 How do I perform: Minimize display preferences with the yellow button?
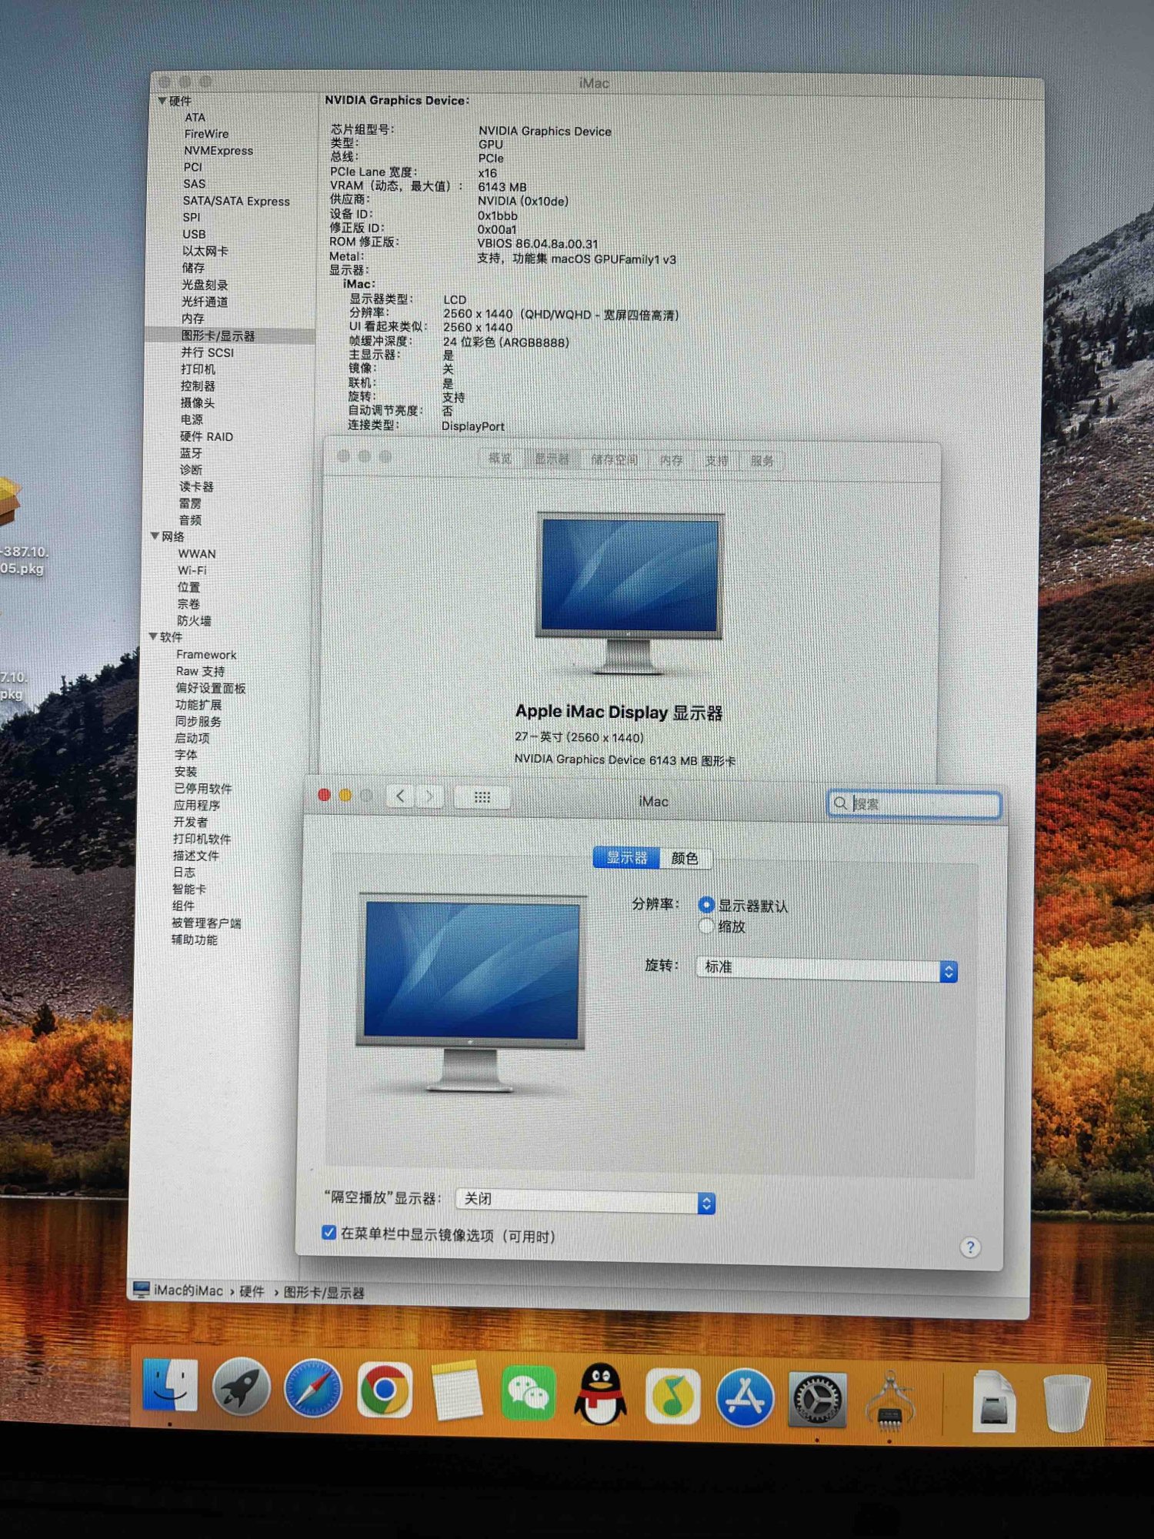[345, 796]
